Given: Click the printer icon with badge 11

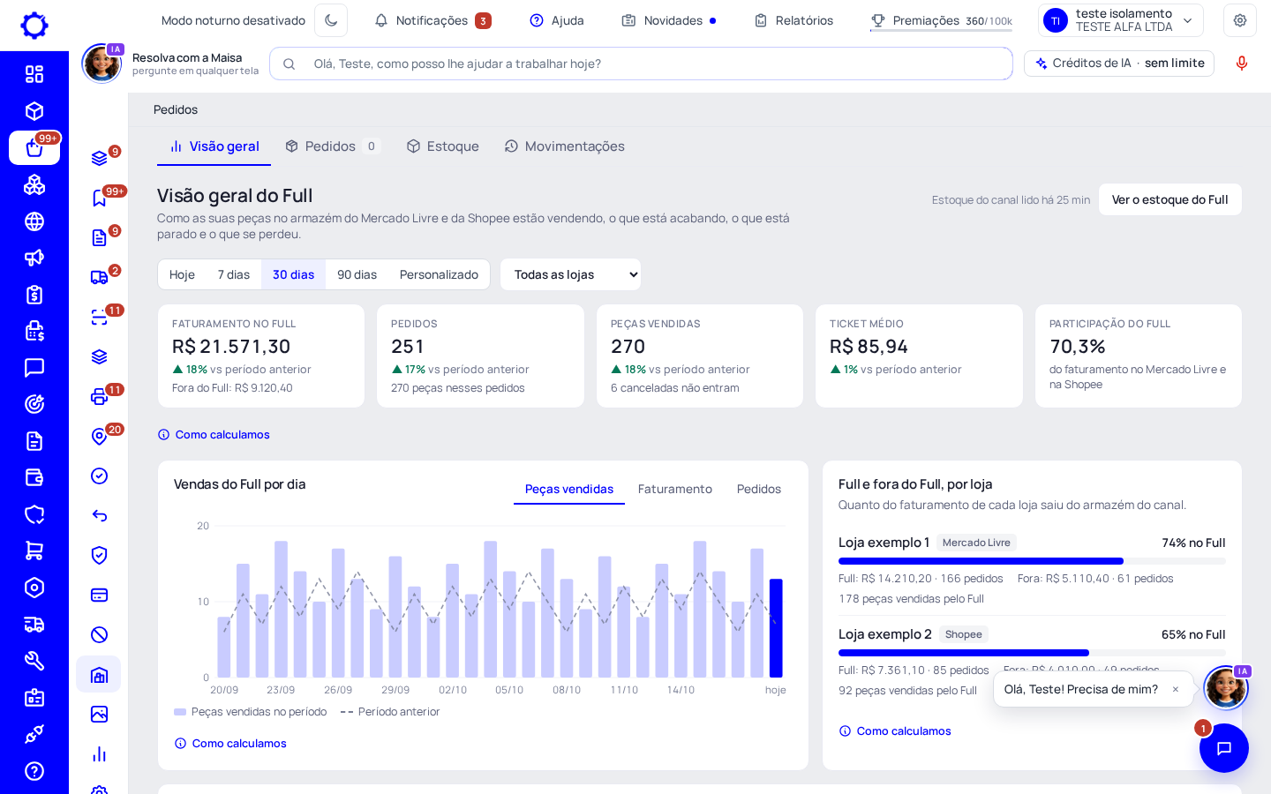Looking at the screenshot, I should [x=99, y=397].
